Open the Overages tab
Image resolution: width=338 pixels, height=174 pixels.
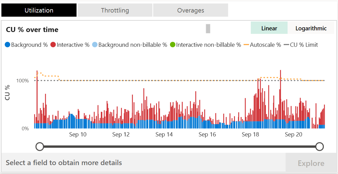[191, 10]
